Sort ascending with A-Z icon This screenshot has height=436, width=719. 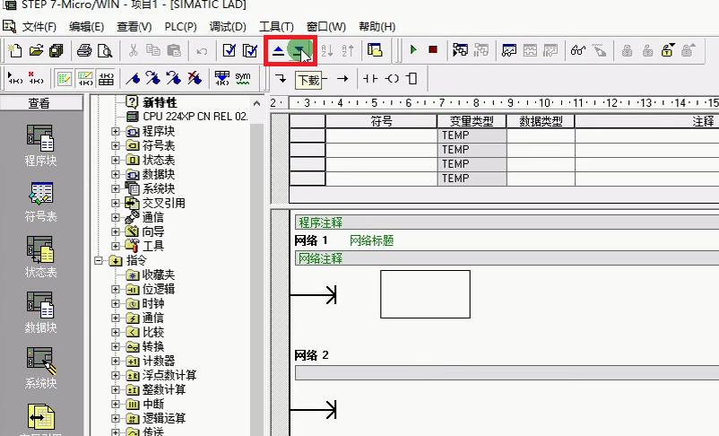[327, 50]
